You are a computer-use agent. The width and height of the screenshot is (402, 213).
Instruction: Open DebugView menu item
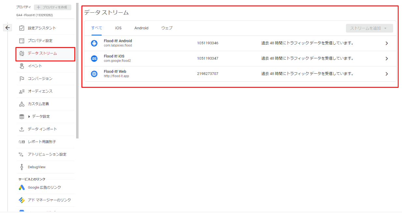pyautogui.click(x=45, y=167)
